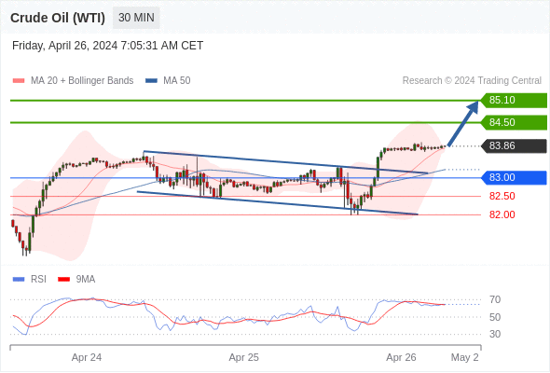550x373 pixels.
Task: Click the MA 50 blue legend swatch
Action: pos(151,81)
